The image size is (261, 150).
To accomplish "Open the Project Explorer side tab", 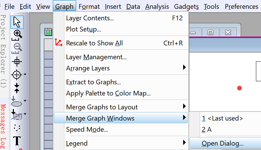I will tap(3, 51).
